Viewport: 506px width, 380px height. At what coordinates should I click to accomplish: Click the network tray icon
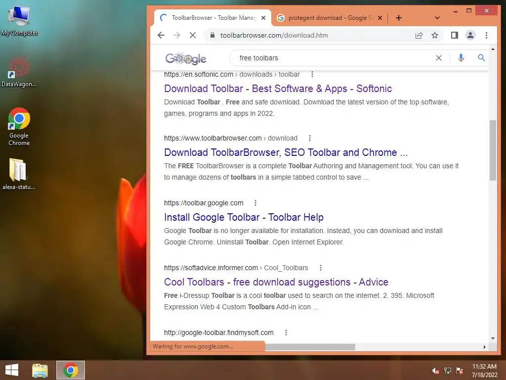[x=448, y=371]
